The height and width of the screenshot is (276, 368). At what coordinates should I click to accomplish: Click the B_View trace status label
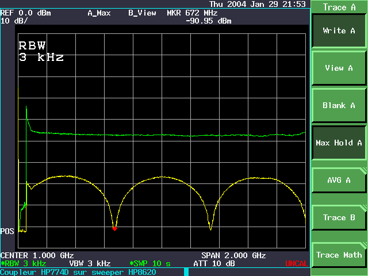(142, 13)
